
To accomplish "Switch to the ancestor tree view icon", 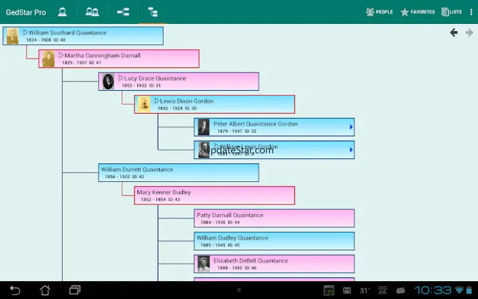I will tap(123, 12).
